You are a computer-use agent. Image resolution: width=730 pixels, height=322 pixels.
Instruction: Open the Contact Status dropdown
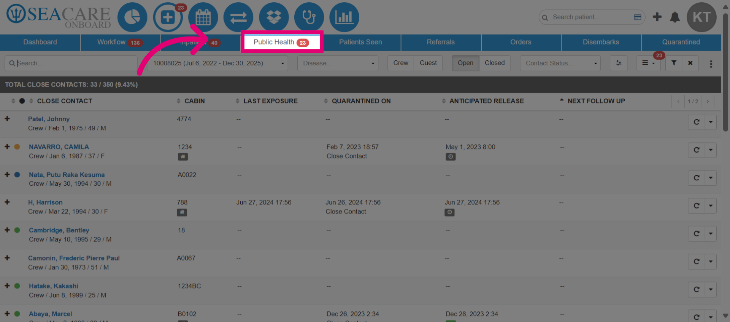pyautogui.click(x=560, y=63)
